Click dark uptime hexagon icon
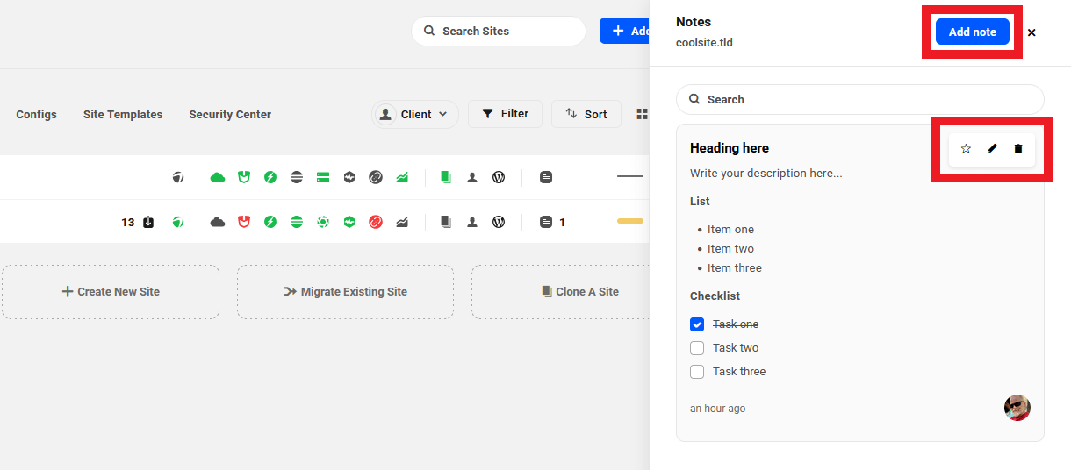This screenshot has height=470, width=1071. click(349, 177)
